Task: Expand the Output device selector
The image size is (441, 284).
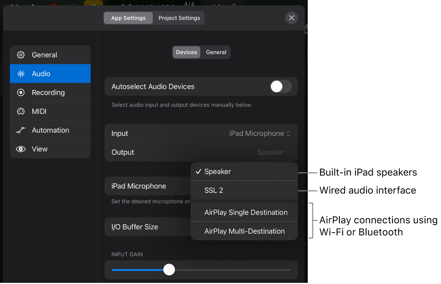Action: [274, 152]
